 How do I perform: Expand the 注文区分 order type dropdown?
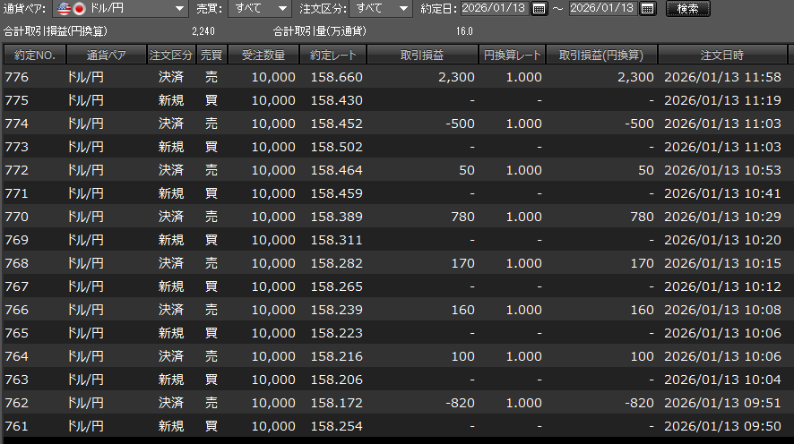coord(403,9)
